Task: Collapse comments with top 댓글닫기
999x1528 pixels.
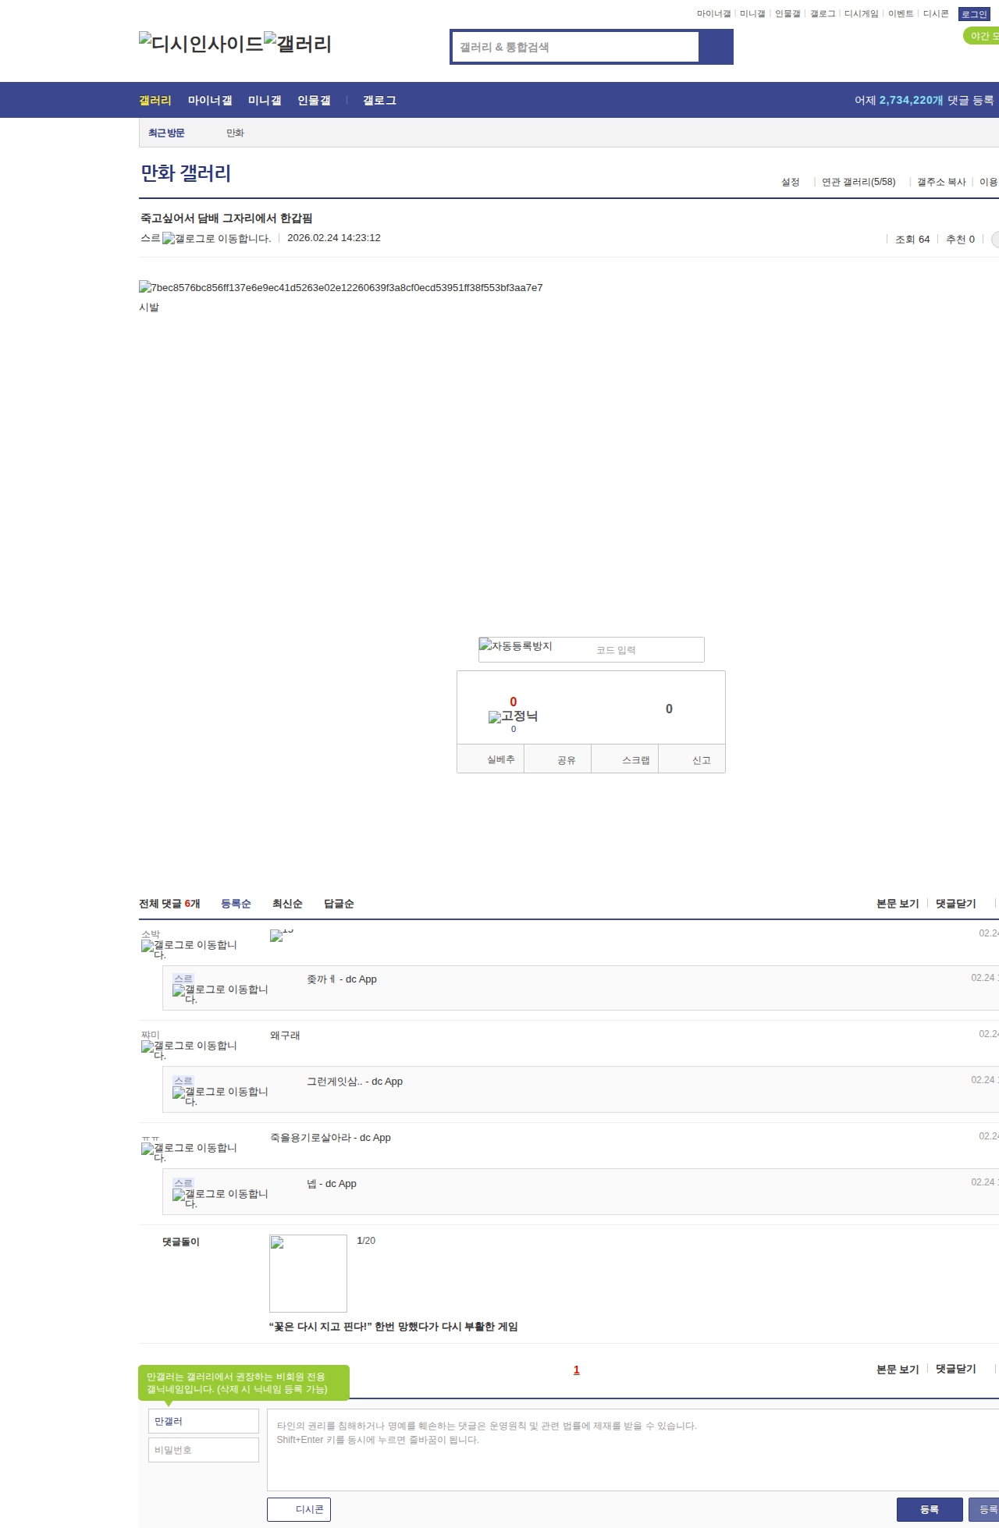Action: (x=955, y=904)
